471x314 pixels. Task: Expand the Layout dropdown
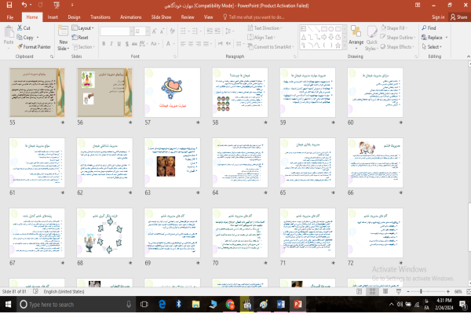pyautogui.click(x=85, y=28)
